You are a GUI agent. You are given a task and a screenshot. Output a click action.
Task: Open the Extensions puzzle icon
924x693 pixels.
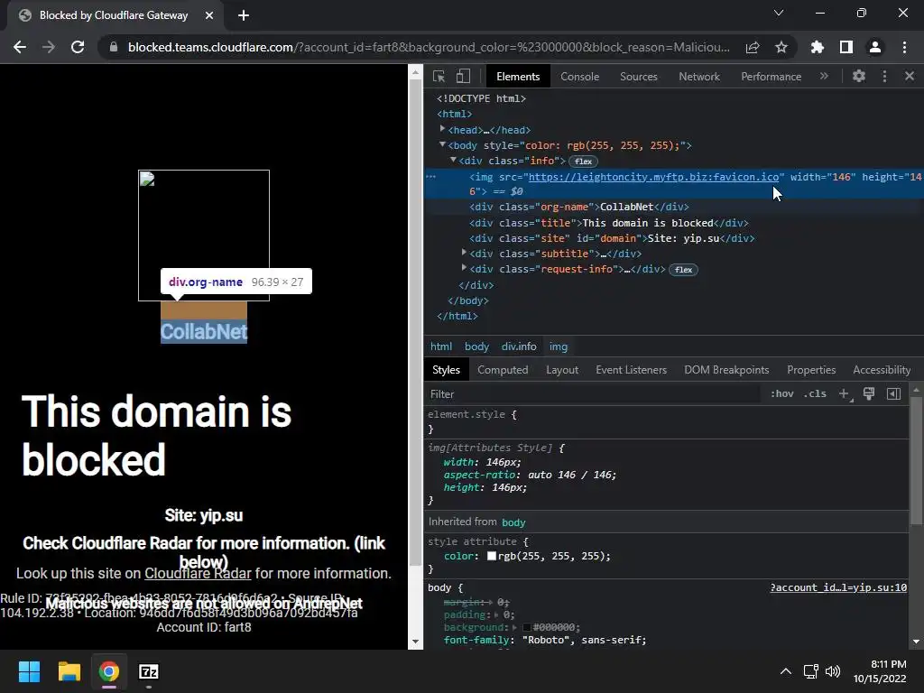pos(818,47)
